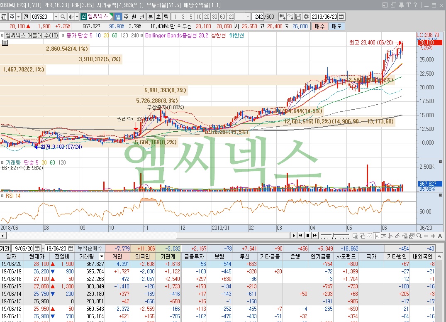Click the trend line drawing icon
The image size is (446, 322).
[x=397, y=236]
